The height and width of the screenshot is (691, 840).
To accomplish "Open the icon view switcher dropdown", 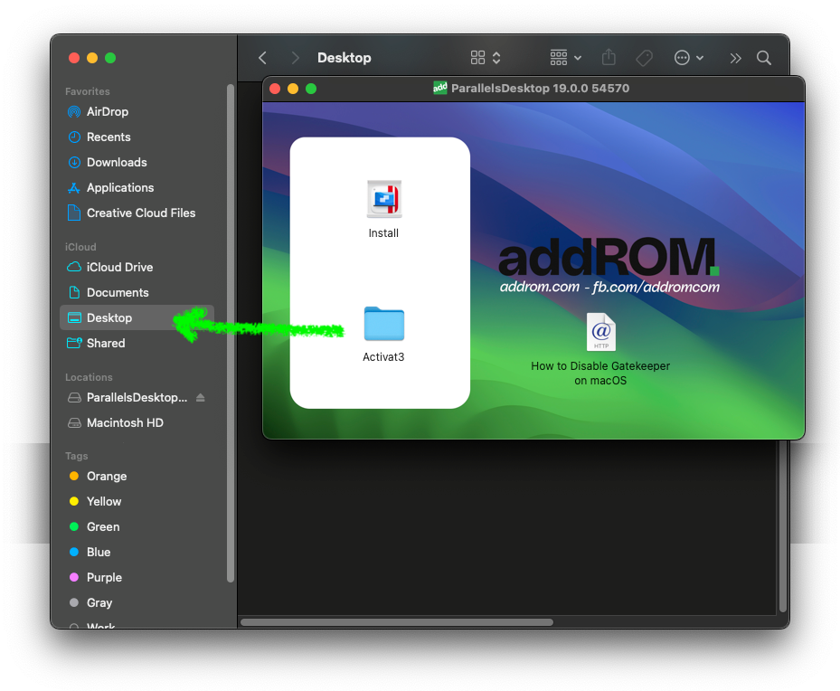I will pos(486,58).
